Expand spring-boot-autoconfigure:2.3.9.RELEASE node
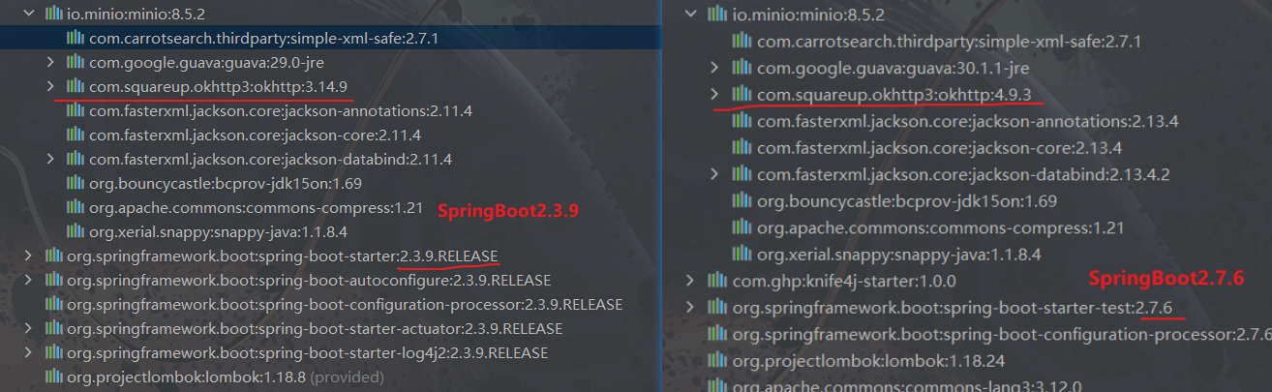 click(27, 281)
